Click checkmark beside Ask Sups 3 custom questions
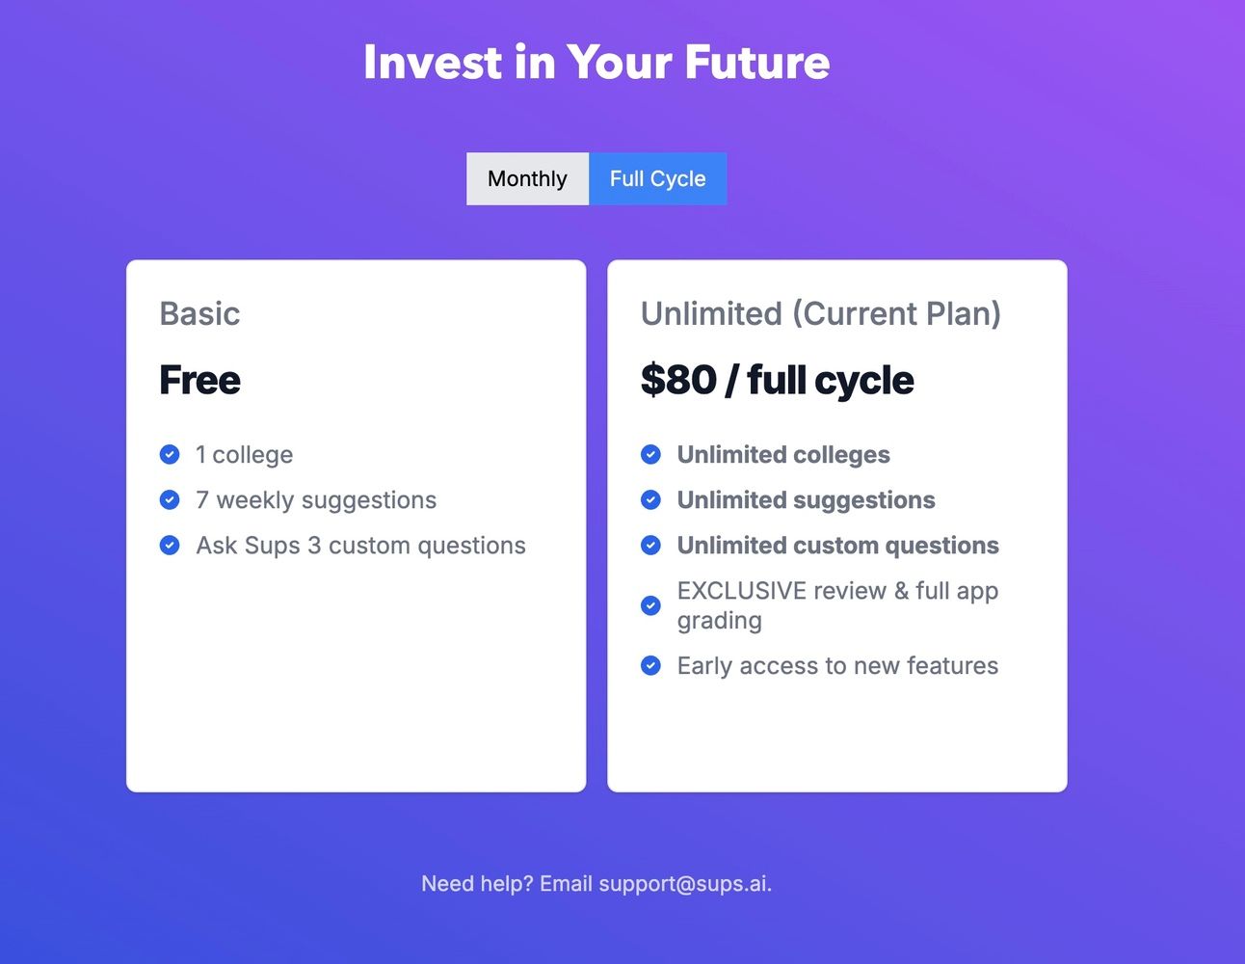Screen dimensions: 1245x964 [x=170, y=545]
